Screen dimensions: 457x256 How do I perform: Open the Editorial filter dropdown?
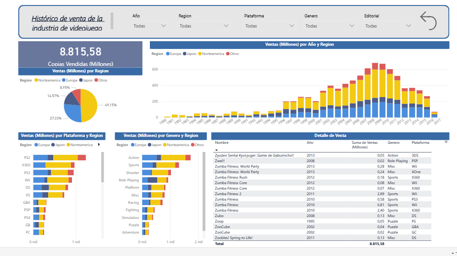(388, 26)
